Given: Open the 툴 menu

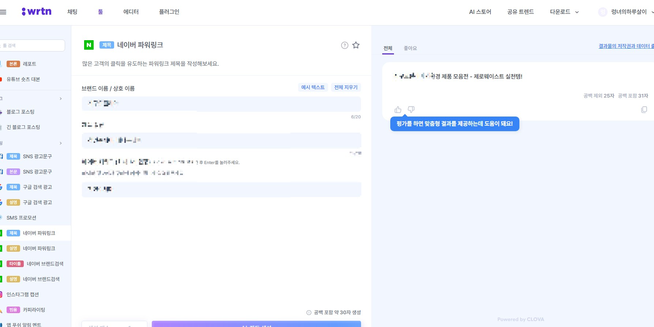Looking at the screenshot, I should coord(101,12).
